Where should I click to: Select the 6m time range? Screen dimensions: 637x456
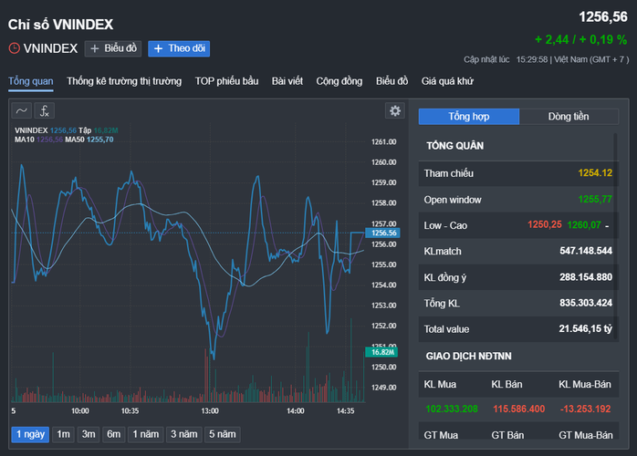coord(114,434)
